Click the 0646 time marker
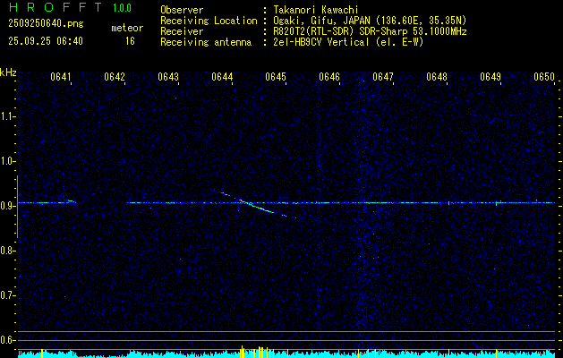 tap(329, 77)
